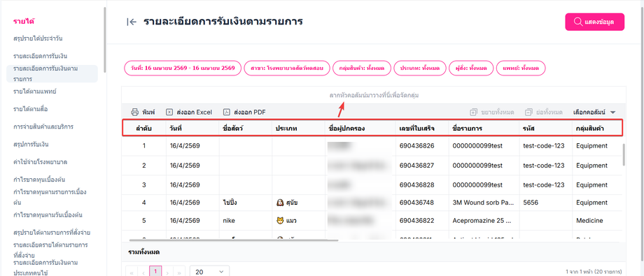644x276 pixels.
Task: Open sidebar item กำไรขาดทุนตามรายการเบื้องต้น
Action: (50, 197)
